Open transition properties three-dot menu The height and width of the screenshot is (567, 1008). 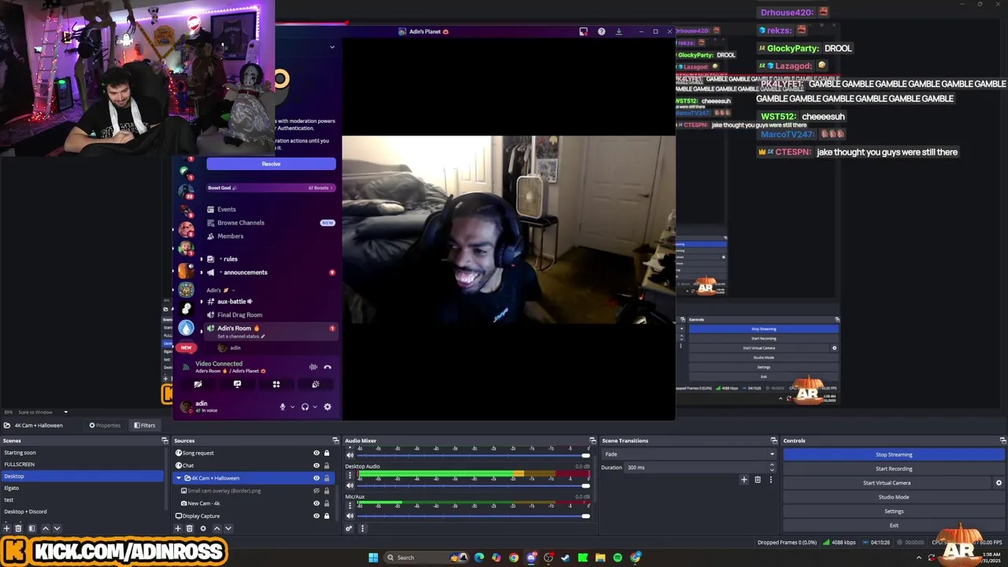pyautogui.click(x=771, y=480)
